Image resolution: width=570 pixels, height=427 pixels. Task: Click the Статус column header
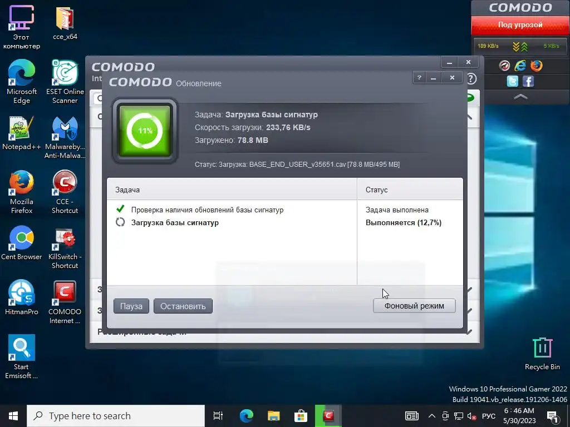click(410, 190)
